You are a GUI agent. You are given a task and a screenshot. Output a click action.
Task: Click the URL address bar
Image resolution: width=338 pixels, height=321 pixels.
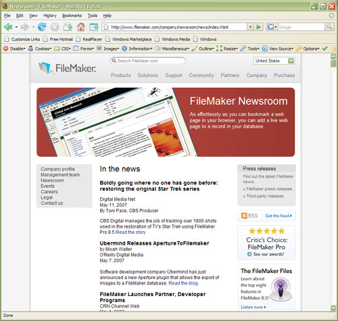click(174, 27)
